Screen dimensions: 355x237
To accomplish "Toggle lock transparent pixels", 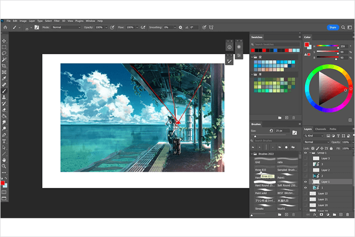I will tap(313, 148).
